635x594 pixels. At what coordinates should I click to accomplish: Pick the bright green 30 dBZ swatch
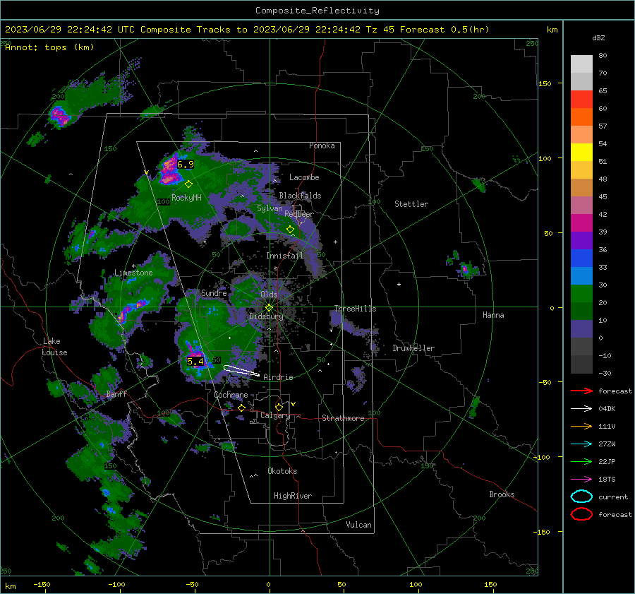coord(581,294)
